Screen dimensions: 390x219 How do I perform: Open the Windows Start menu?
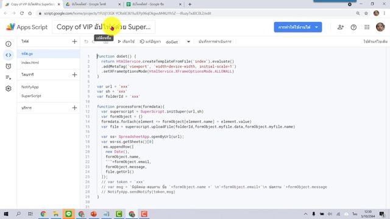click(6, 214)
